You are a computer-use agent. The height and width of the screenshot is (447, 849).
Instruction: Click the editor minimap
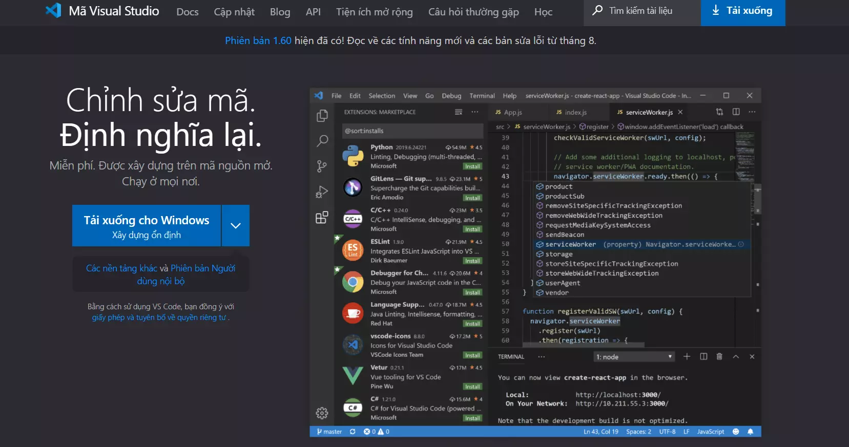pos(744,157)
